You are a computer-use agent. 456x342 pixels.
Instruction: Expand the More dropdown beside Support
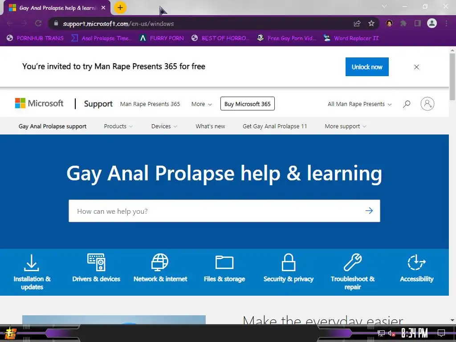202,104
